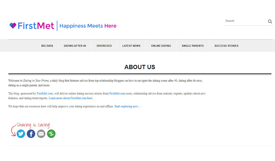The height and width of the screenshot is (161, 275).
Task: Click the heart logo icon
Action: [x=13, y=26]
